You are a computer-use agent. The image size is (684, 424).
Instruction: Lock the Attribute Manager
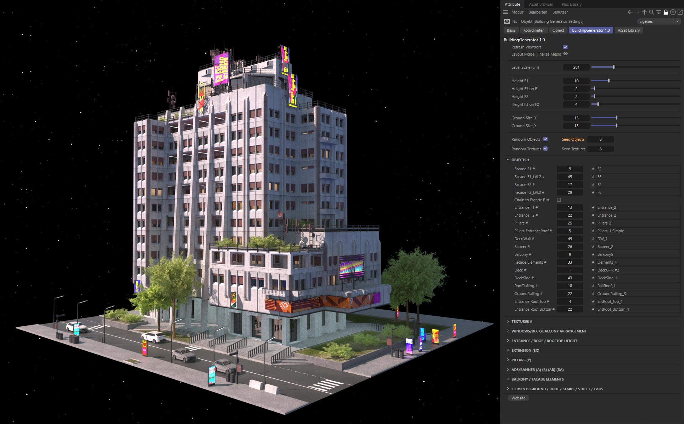666,12
